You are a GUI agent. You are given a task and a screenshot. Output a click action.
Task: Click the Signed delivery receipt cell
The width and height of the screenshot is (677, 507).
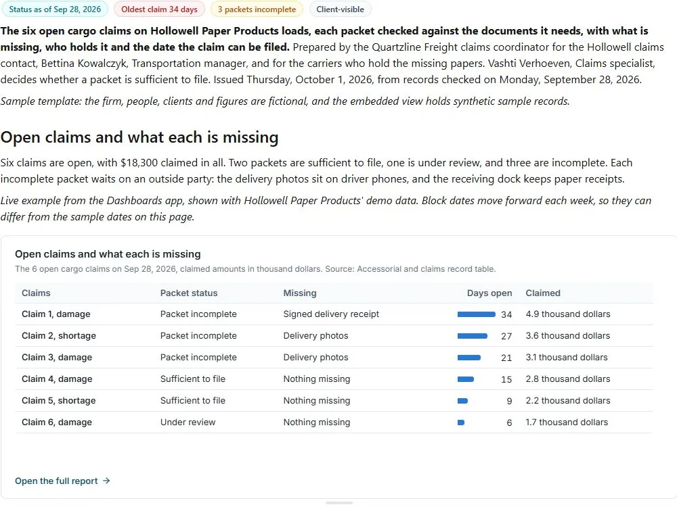coord(331,314)
